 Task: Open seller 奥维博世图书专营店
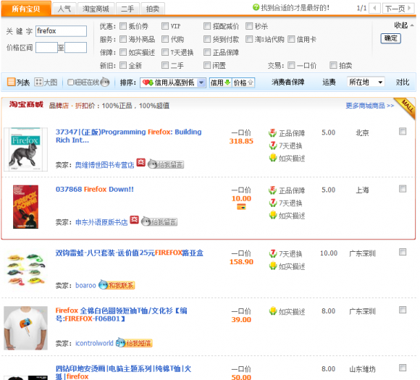(x=104, y=165)
